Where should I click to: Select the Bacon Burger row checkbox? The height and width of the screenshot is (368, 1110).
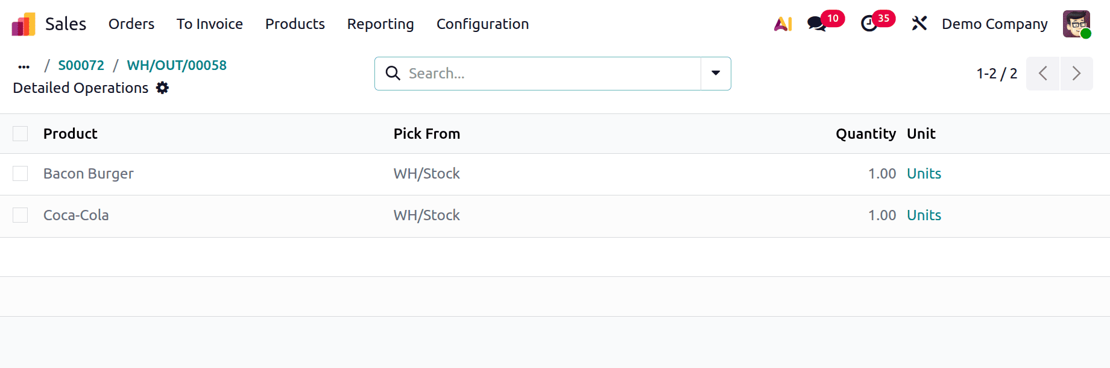pos(20,173)
